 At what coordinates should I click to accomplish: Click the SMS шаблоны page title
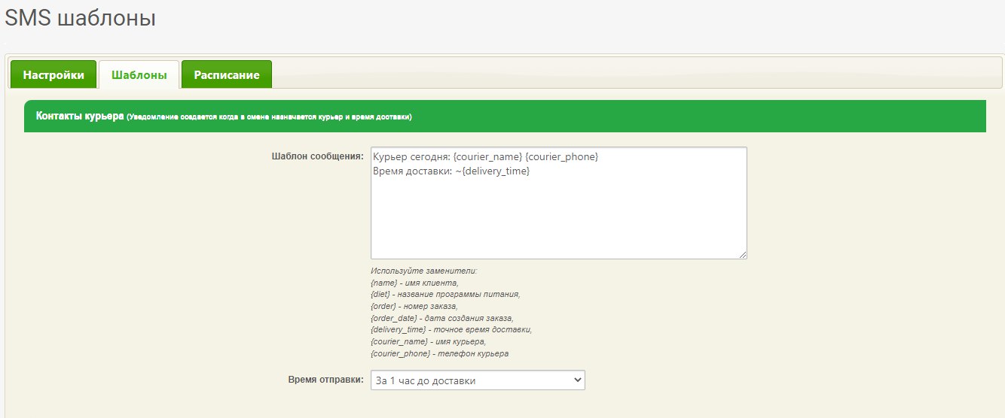point(80,19)
